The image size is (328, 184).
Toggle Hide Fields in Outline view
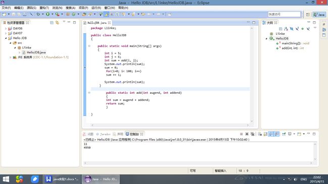coord(291,29)
